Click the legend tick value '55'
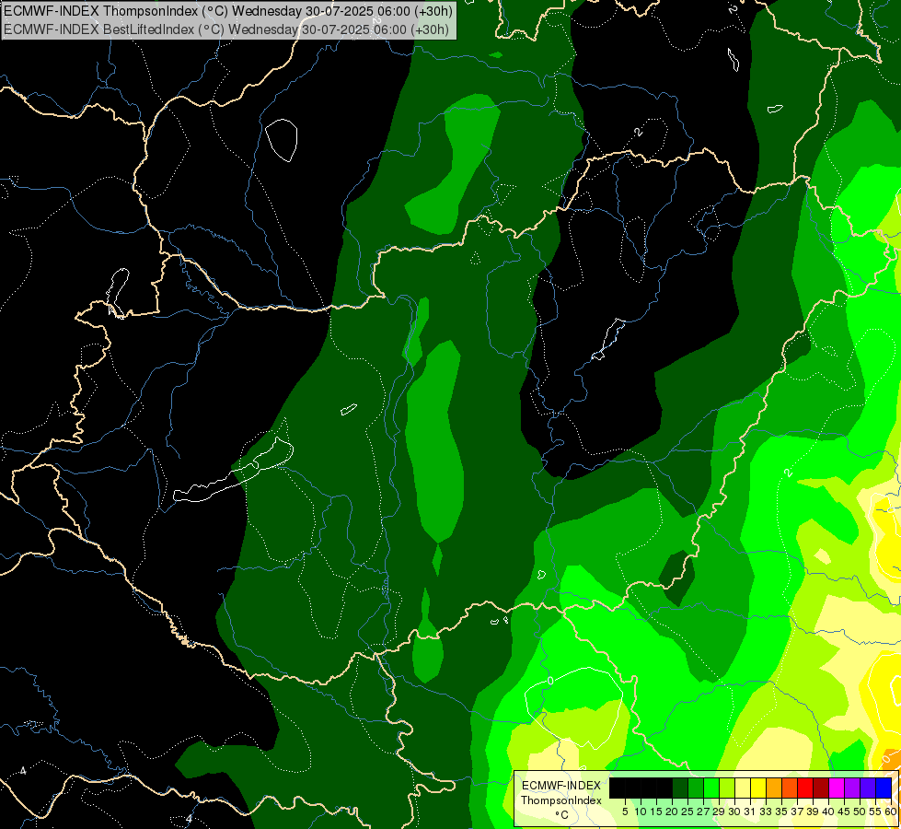Viewport: 901px width, 829px height. click(876, 811)
